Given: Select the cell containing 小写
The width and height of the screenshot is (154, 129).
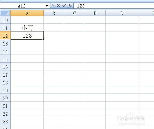Looking at the screenshot, I should coord(27,27).
